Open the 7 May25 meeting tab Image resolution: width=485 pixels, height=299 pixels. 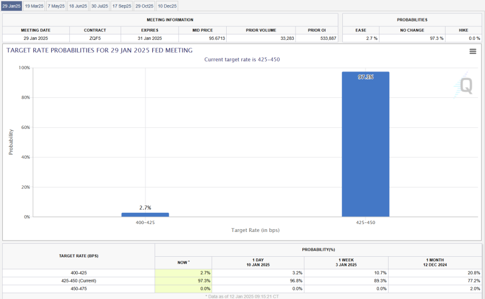(x=56, y=6)
